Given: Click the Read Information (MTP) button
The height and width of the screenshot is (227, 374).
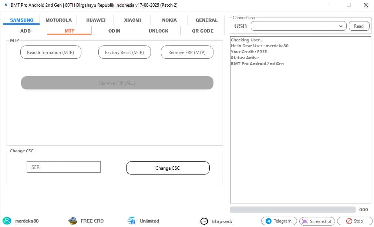Looking at the screenshot, I should click(x=51, y=52).
